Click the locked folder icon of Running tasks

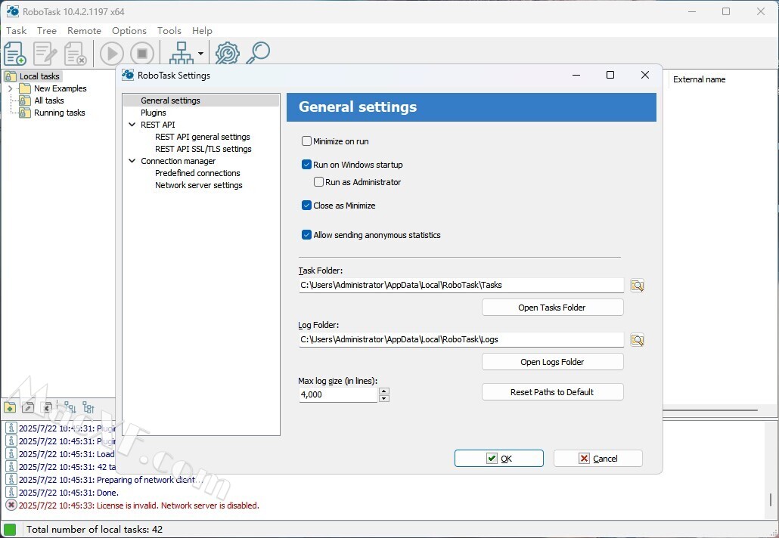click(25, 113)
